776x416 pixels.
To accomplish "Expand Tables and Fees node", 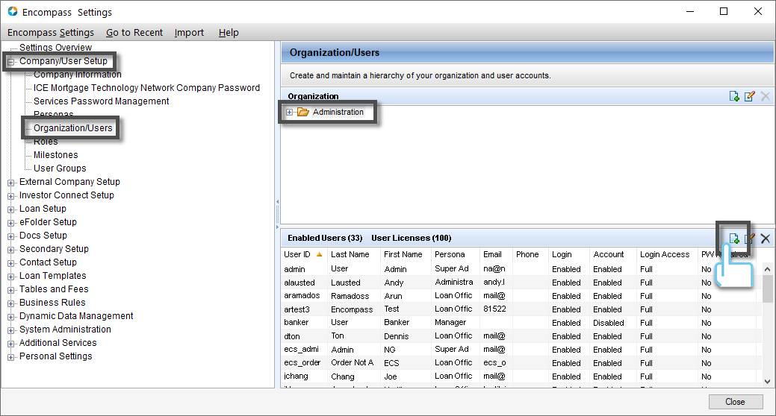I will 11,290.
